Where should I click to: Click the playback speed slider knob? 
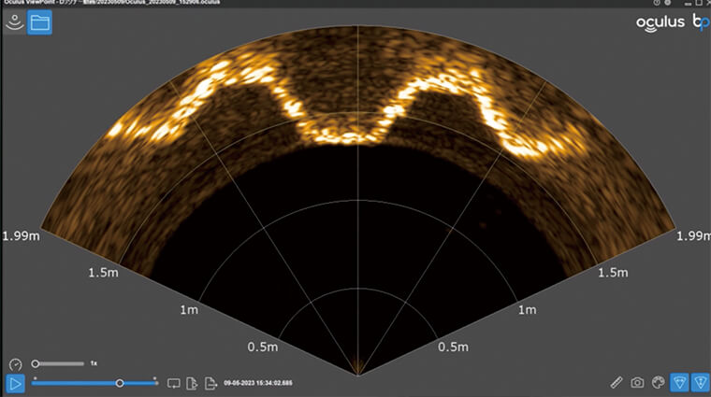(x=35, y=363)
